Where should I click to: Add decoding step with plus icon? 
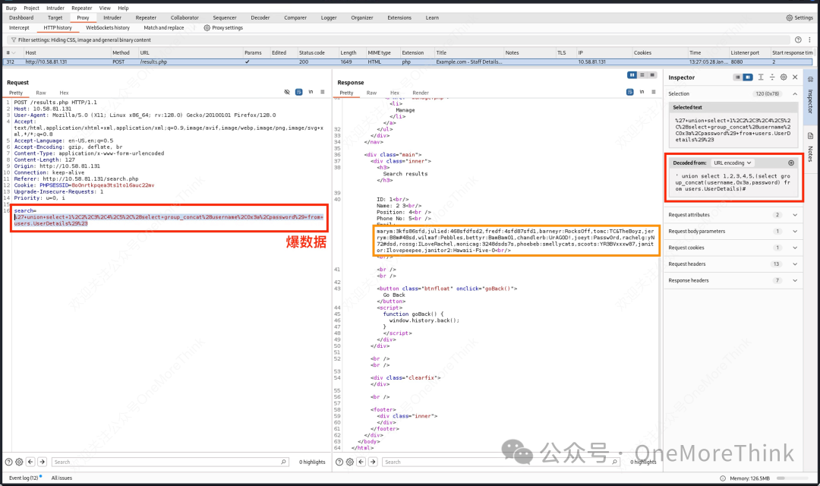tap(791, 163)
